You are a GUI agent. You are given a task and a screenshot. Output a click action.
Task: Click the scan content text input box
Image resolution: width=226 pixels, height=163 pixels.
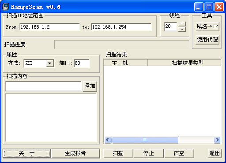tap(43, 86)
